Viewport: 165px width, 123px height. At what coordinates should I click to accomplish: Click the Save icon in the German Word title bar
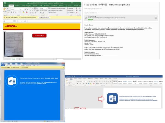pyautogui.click(x=75, y=76)
